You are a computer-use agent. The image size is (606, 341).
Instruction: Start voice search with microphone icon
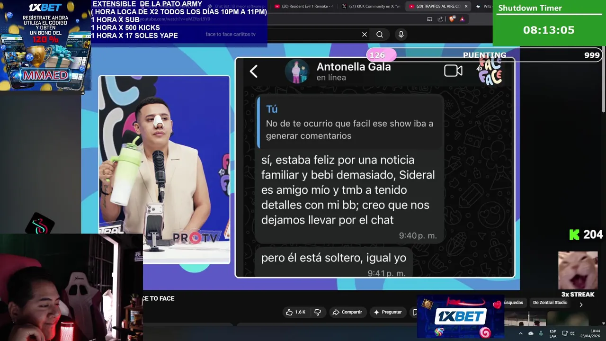pyautogui.click(x=401, y=34)
